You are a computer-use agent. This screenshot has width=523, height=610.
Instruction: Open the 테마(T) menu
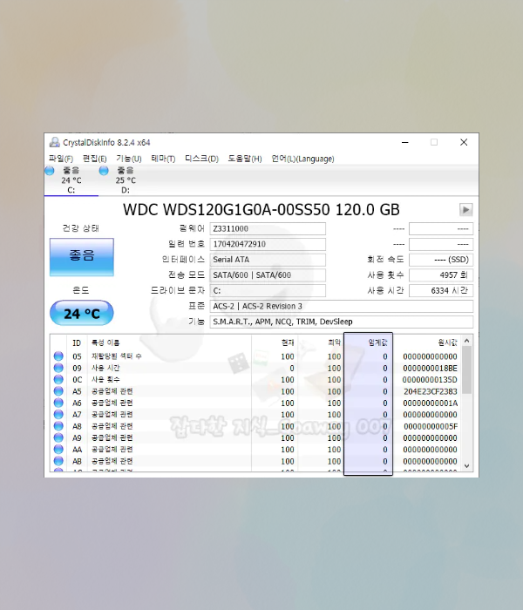coord(163,159)
